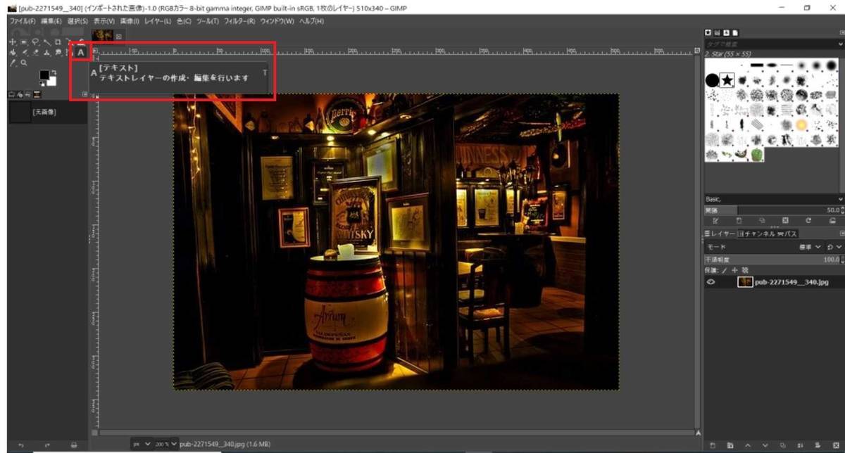Open the layer mode 標準 dropdown
845x453 pixels.
coord(810,247)
